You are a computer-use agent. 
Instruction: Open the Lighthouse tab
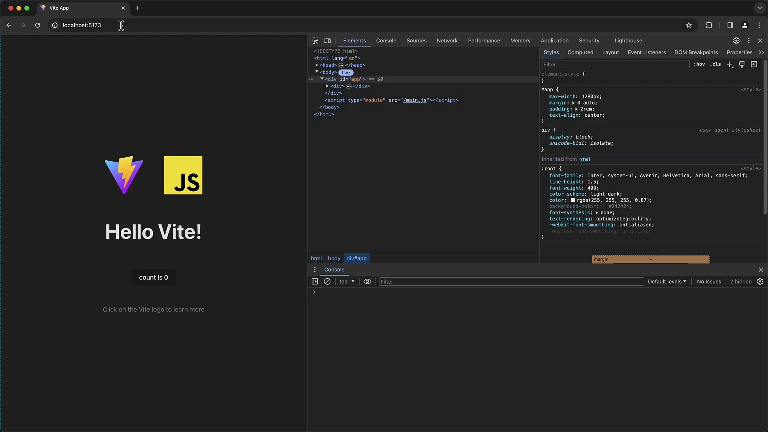pyautogui.click(x=628, y=41)
